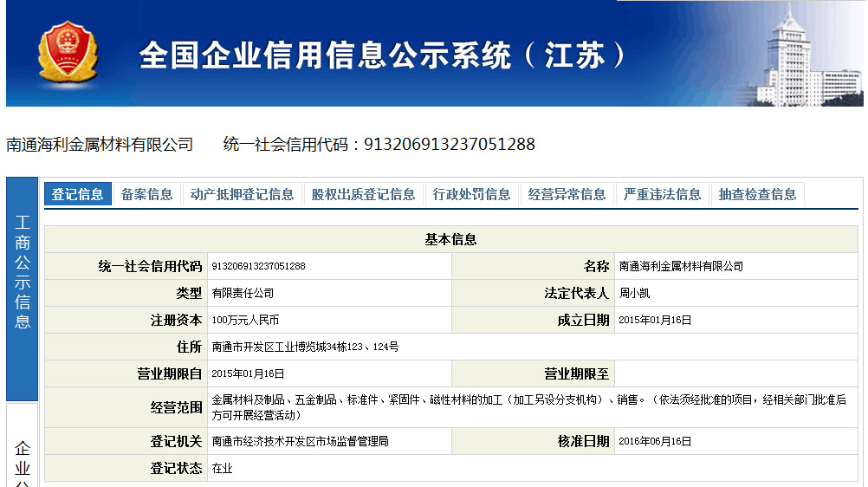868x487 pixels.
Task: Select the 股权出质登记信息 tab
Action: (x=363, y=194)
